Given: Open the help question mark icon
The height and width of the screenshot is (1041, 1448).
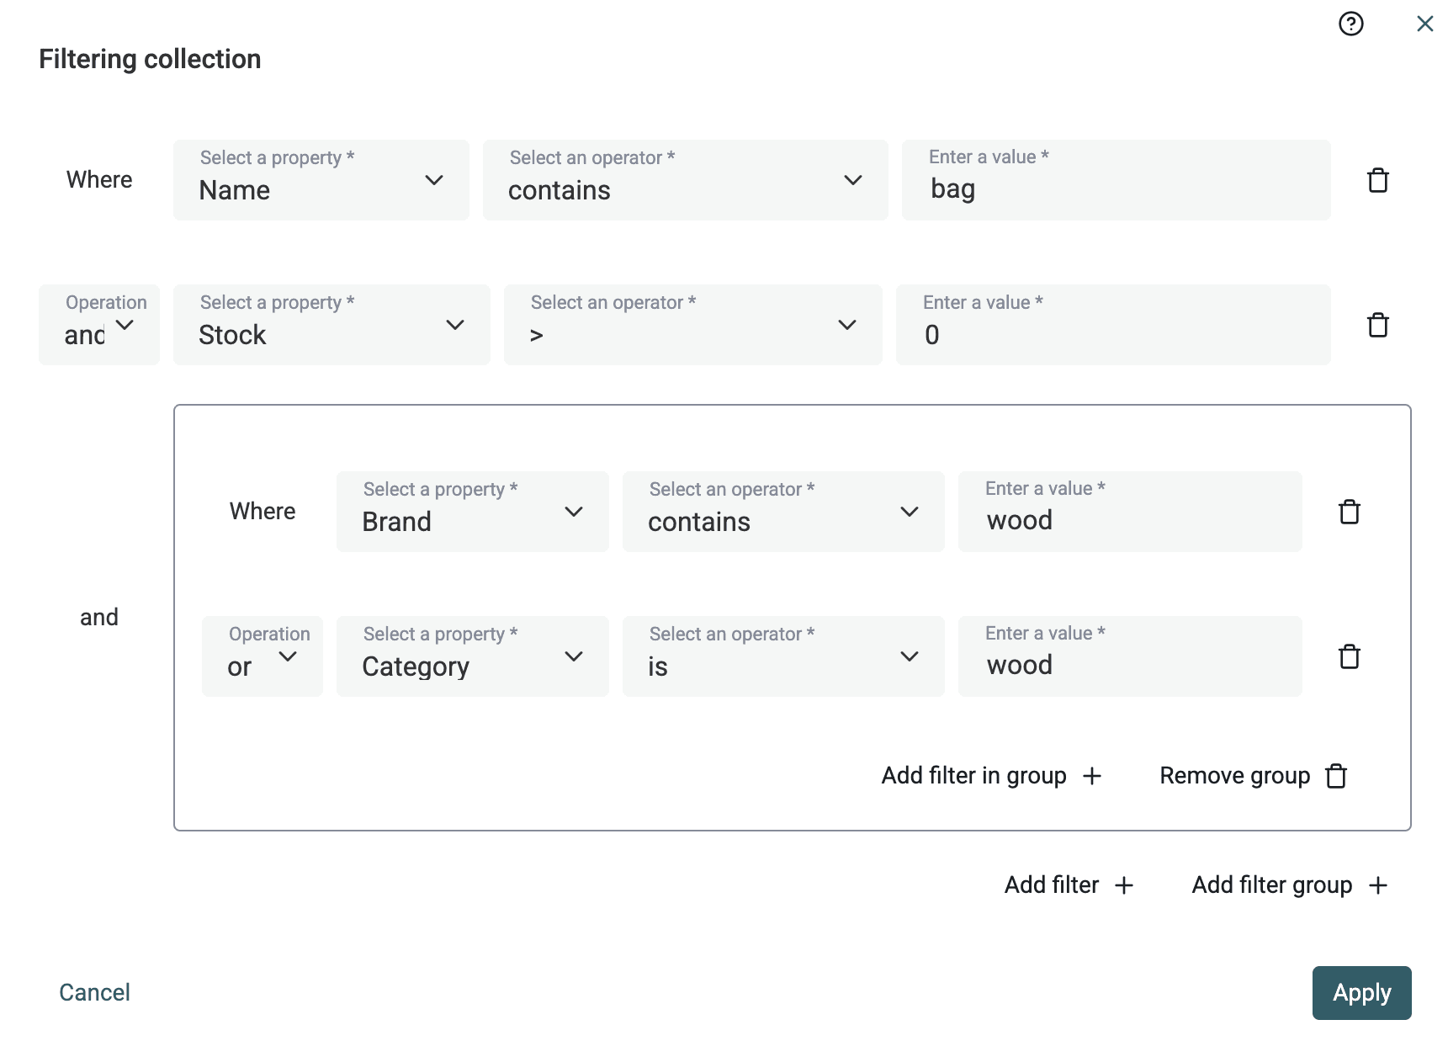Looking at the screenshot, I should coord(1350,24).
